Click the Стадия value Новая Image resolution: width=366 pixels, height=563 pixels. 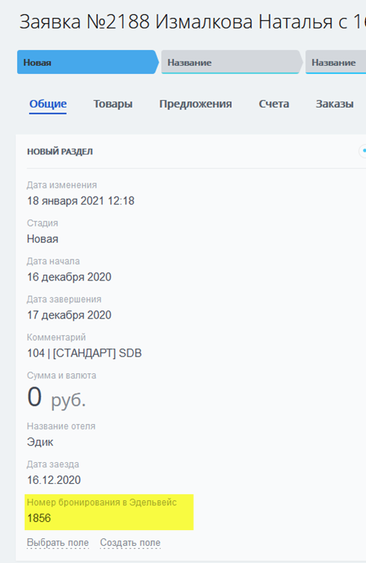click(x=43, y=239)
